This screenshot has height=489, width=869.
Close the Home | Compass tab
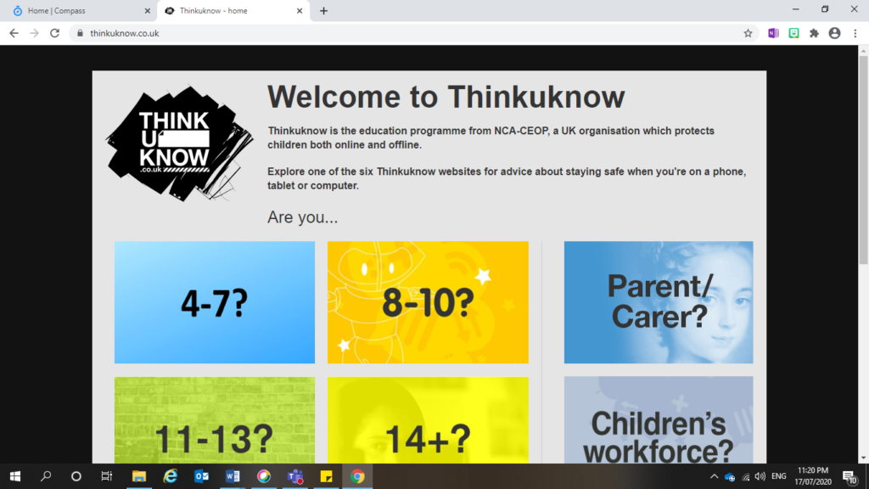tap(147, 10)
